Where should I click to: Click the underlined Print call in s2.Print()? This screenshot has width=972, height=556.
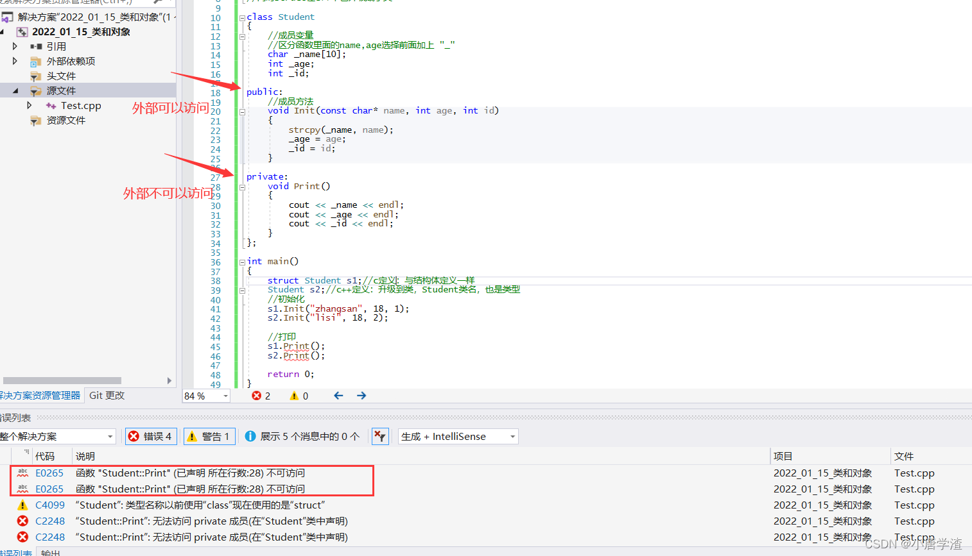296,356
